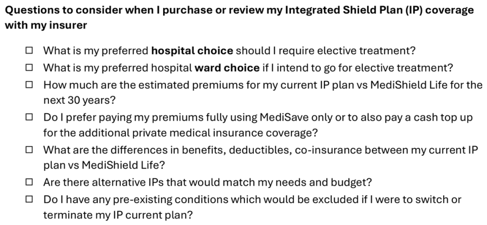The width and height of the screenshot is (487, 225).
Task: Tick the pre-existing conditions checkbox
Action: [x=29, y=199]
